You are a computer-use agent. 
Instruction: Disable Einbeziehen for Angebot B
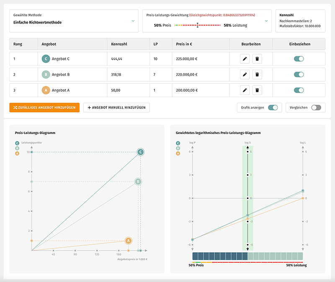pos(299,75)
